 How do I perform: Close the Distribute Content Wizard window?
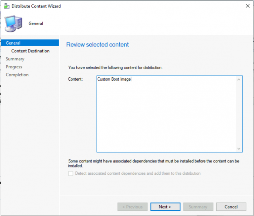point(247,6)
